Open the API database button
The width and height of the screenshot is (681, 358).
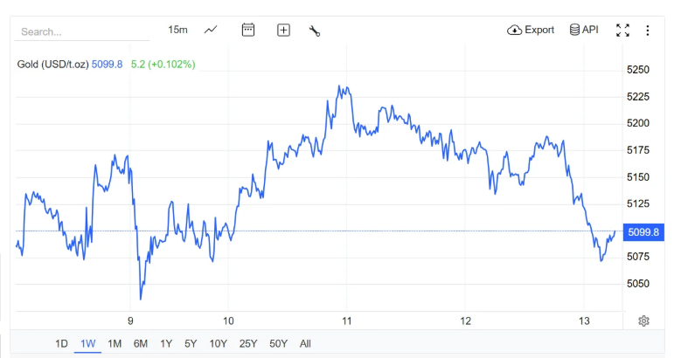[583, 30]
